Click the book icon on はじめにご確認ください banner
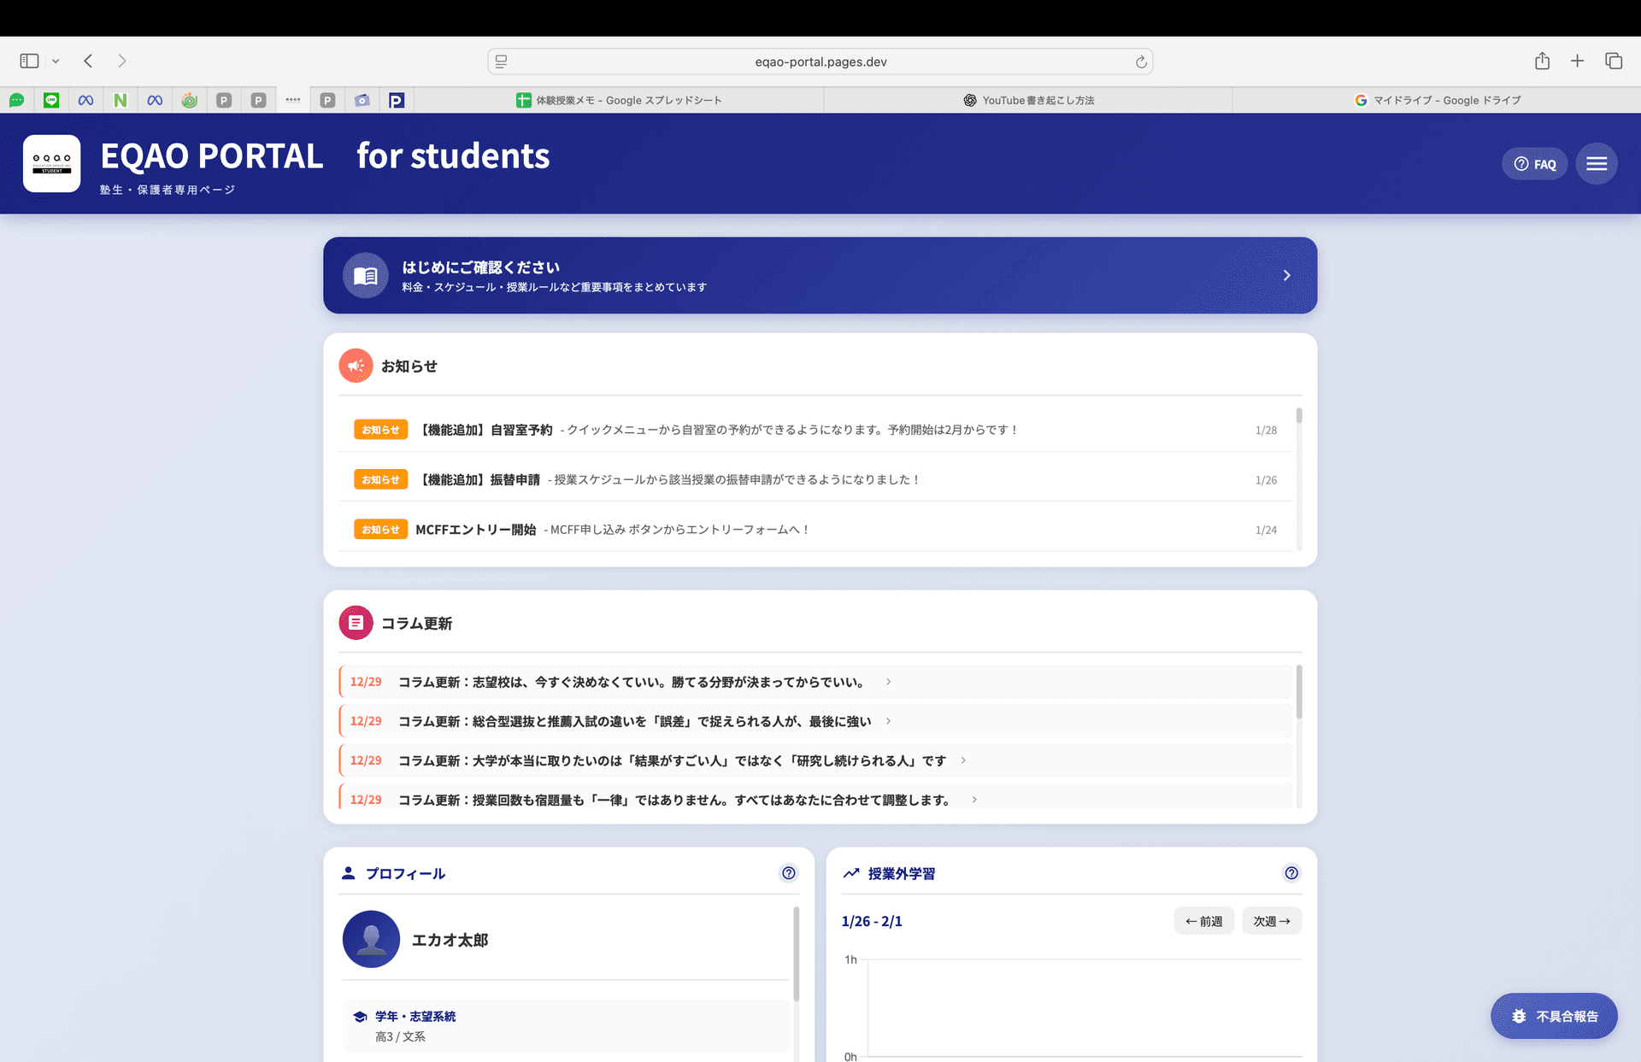Screen dimensions: 1641x1062 366,275
